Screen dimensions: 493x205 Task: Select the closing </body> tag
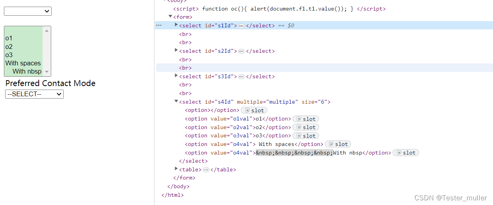(178, 187)
